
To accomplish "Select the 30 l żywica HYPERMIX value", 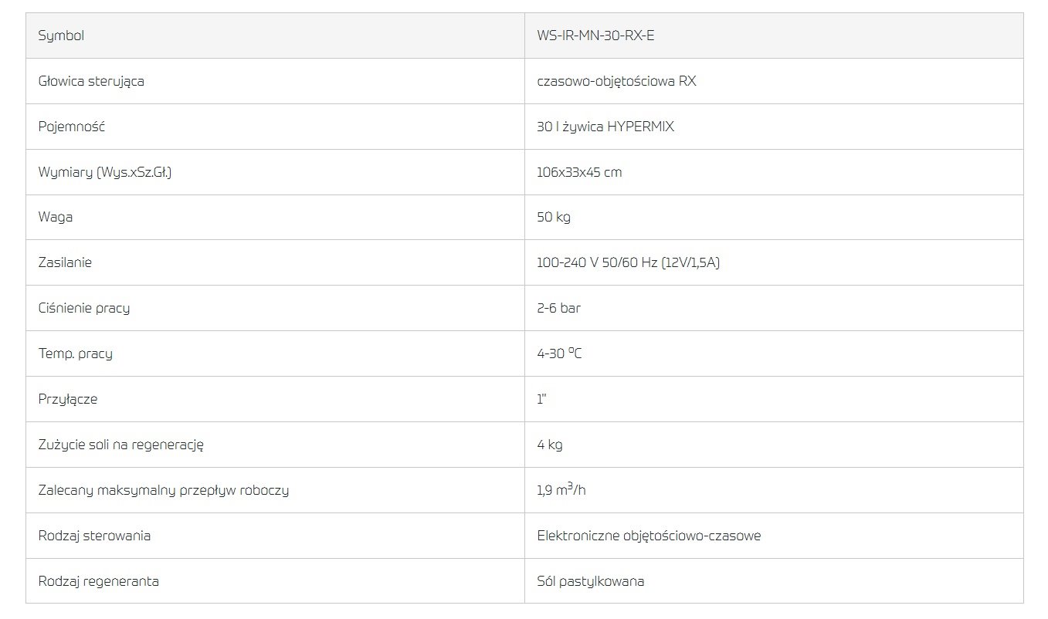I will (x=605, y=127).
